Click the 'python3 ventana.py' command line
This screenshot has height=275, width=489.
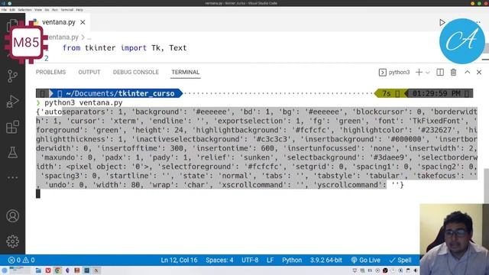[83, 102]
